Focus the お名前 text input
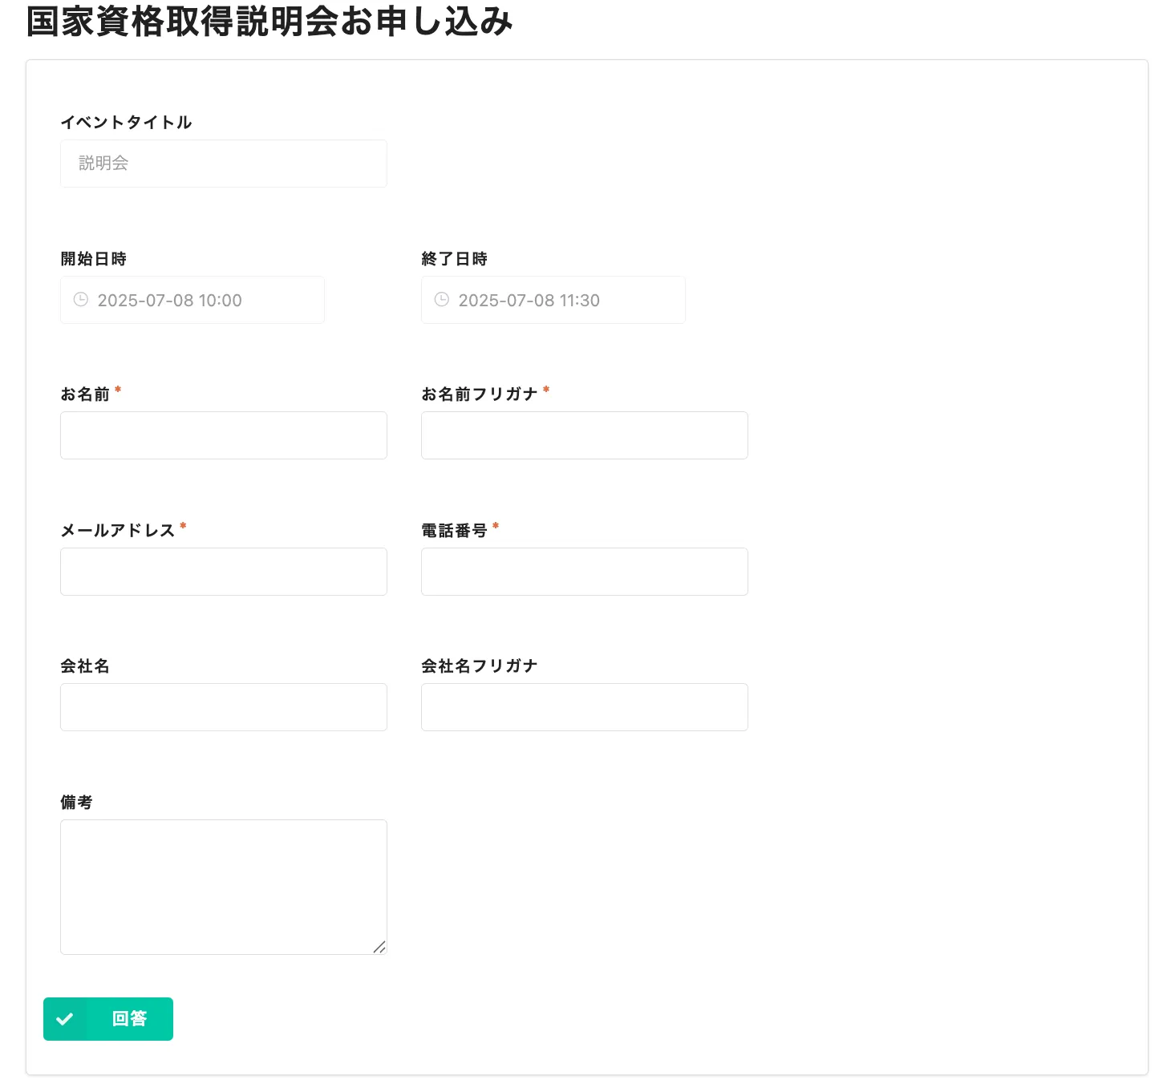 [223, 435]
